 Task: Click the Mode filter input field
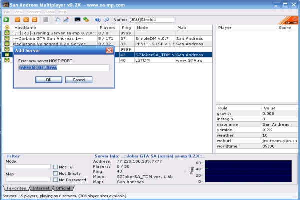(28, 167)
